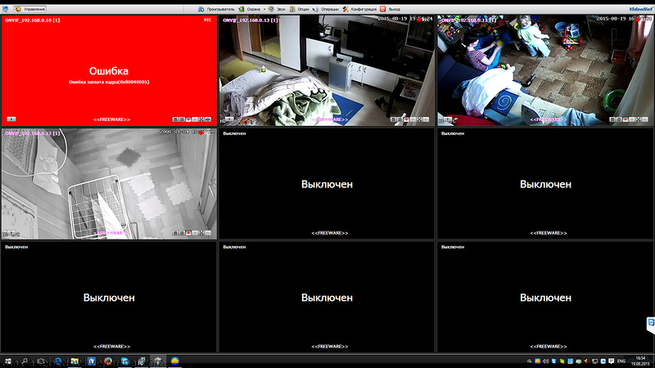This screenshot has height=368, width=655.
Task: Click the green Охрана guard icon
Action: [x=241, y=9]
